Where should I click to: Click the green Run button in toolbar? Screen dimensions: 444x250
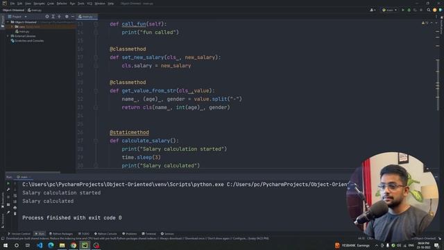(403, 10)
